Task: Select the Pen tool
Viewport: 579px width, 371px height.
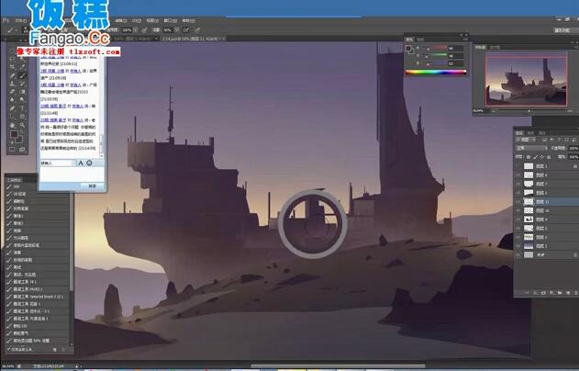Action: click(x=12, y=107)
